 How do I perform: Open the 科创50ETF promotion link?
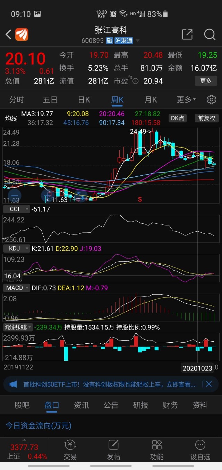[109, 384]
